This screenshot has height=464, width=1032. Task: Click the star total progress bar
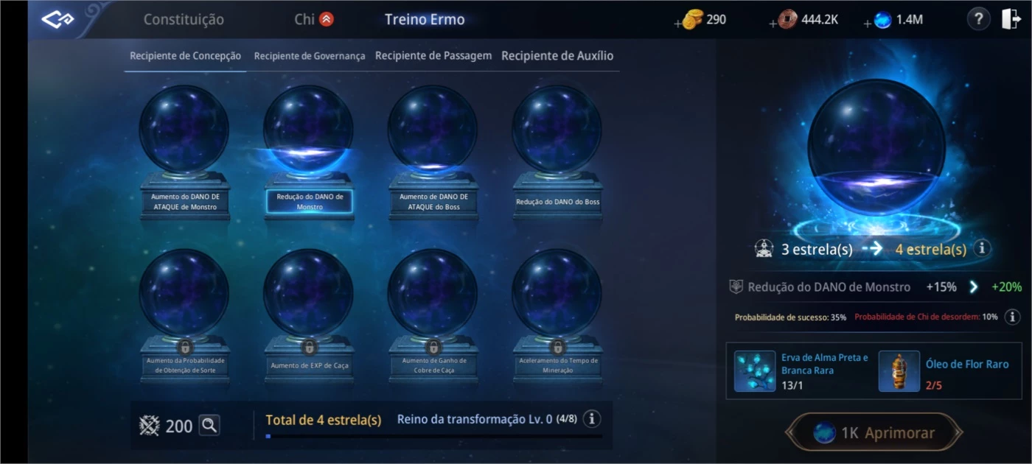pos(434,436)
